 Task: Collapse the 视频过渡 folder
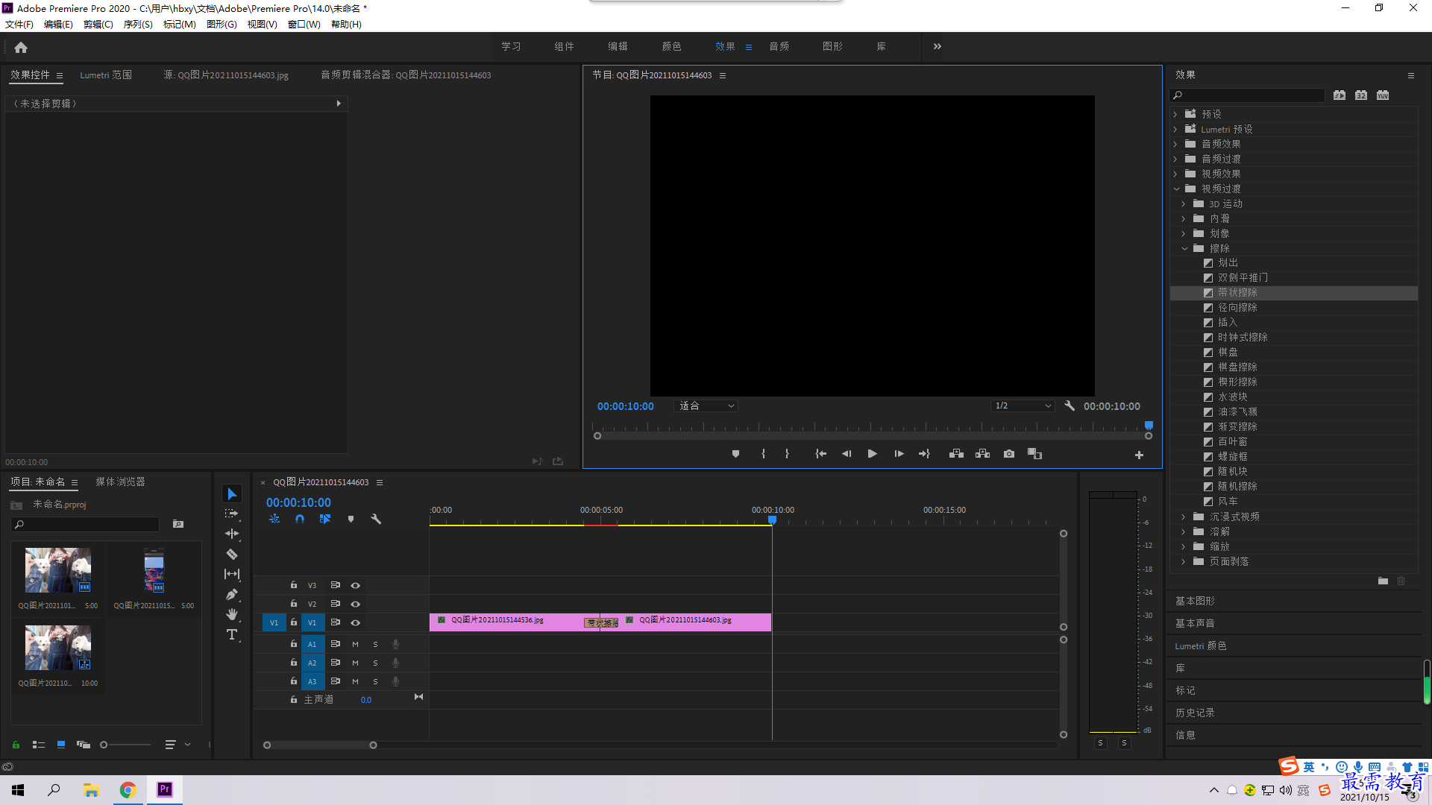click(x=1176, y=189)
